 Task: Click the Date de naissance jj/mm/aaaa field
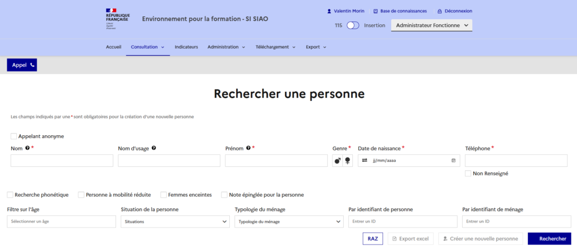coord(409,161)
